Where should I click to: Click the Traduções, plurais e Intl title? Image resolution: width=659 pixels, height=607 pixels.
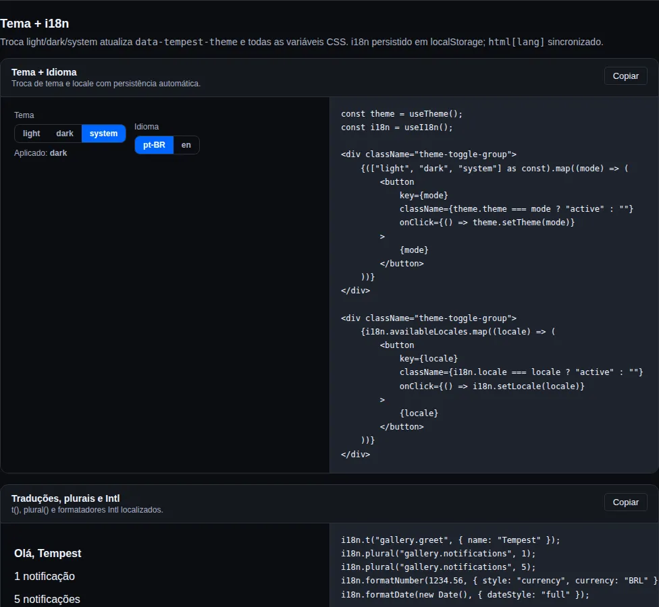[65, 498]
